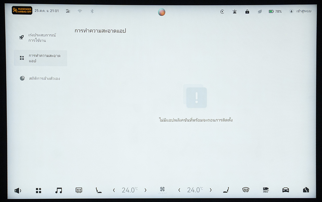This screenshot has height=202, width=322.
Task: Increase passenger side temperature
Action: tap(211, 190)
